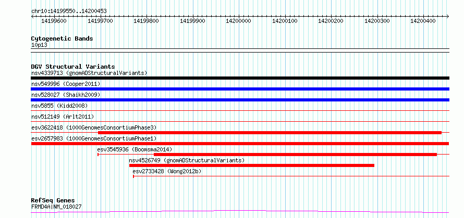Click ruler position 14200100
This screenshot has width=464, height=218.
click(285, 21)
